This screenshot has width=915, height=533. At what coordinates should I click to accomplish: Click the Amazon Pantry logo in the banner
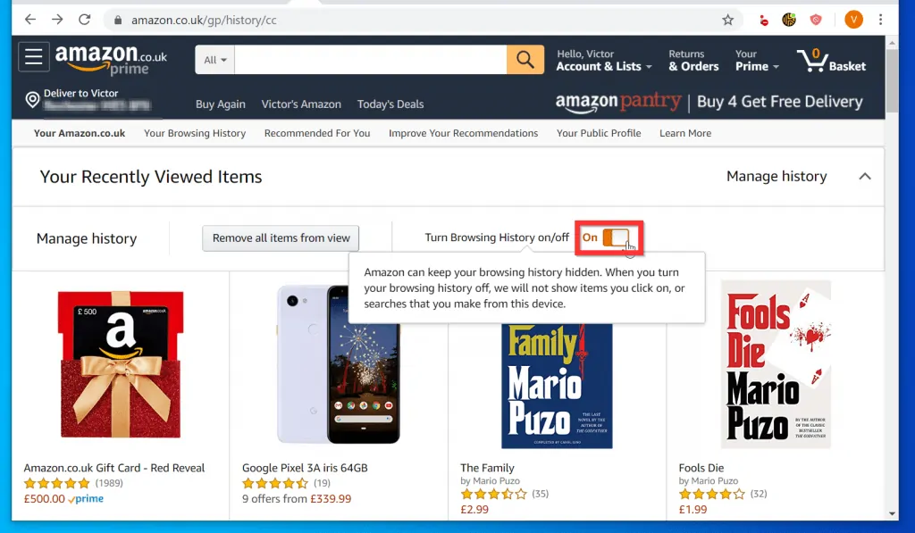(618, 102)
